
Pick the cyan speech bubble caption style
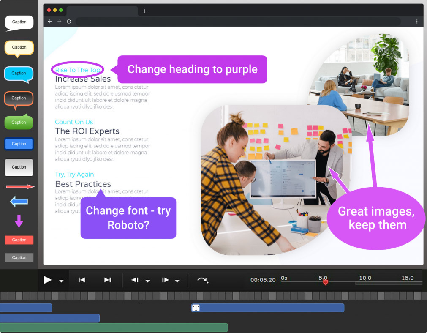pos(19,74)
